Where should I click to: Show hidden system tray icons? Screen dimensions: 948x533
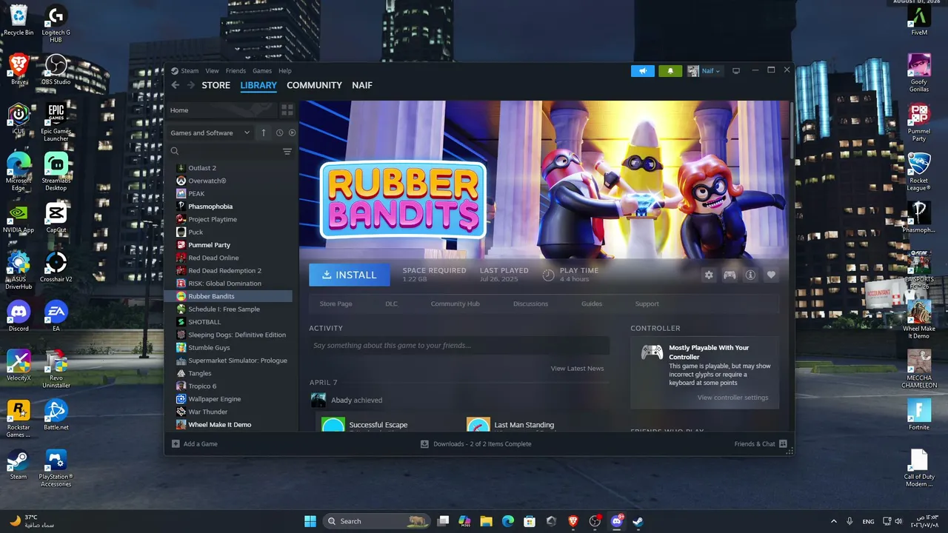tap(833, 521)
